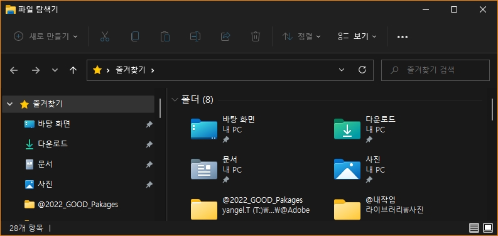The height and width of the screenshot is (236, 498).
Task: Open 바탕 화면 folder in main pane
Action: [204, 129]
